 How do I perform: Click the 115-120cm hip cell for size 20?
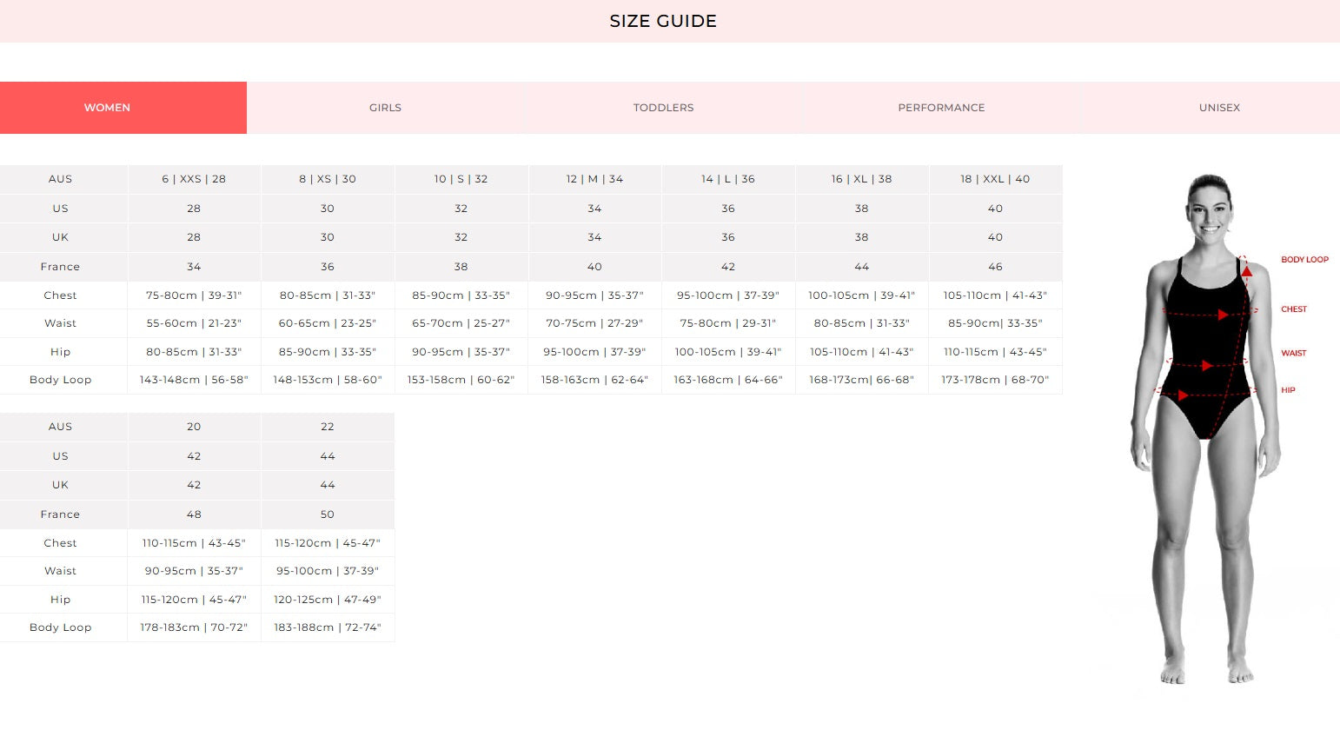[194, 600]
